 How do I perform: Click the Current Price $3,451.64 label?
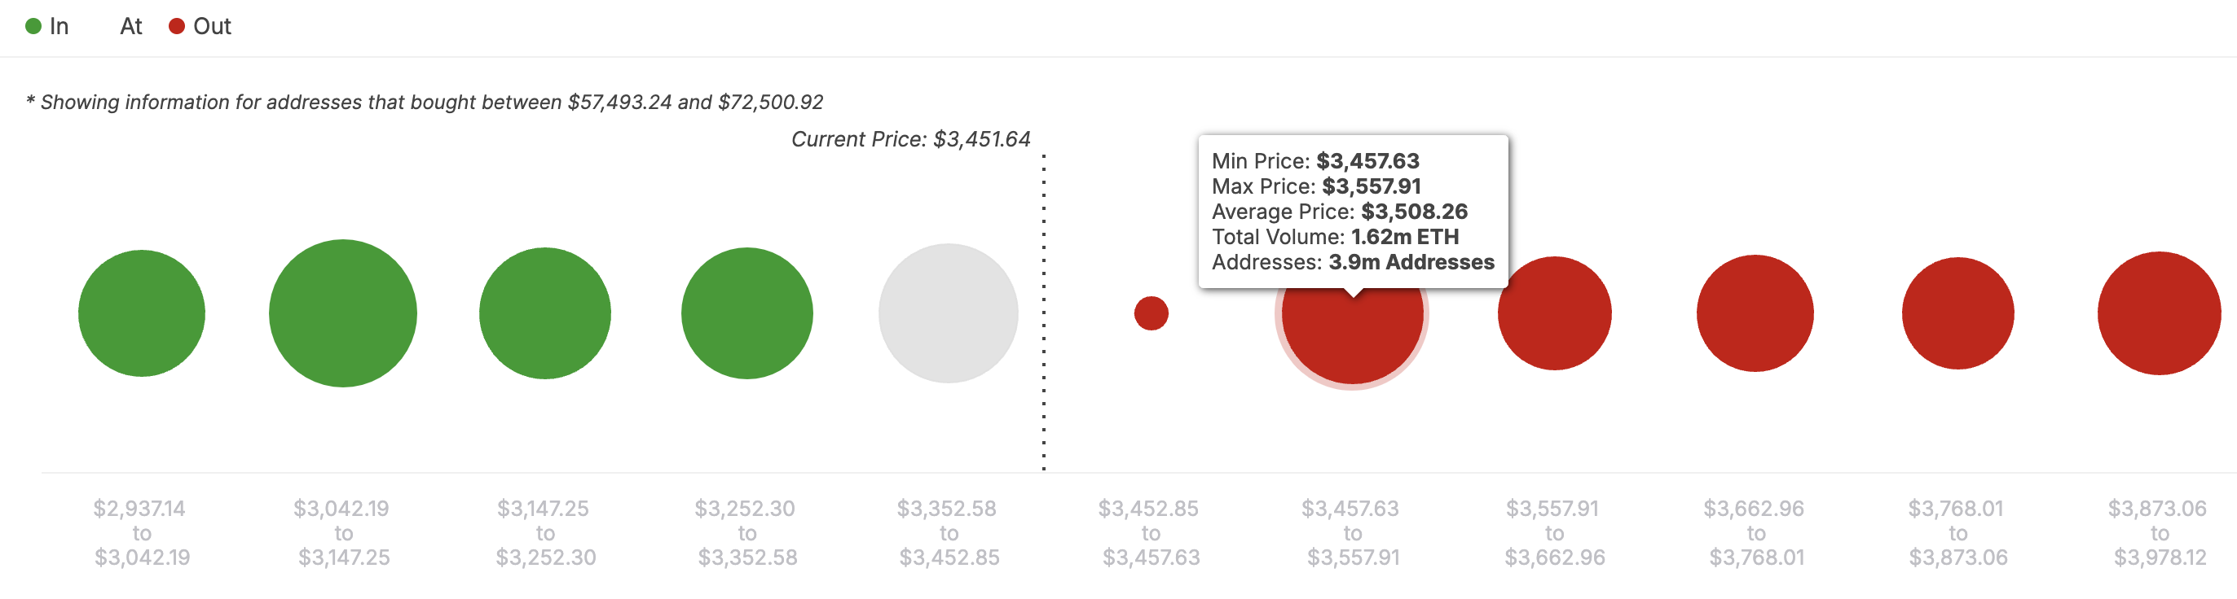click(x=911, y=138)
